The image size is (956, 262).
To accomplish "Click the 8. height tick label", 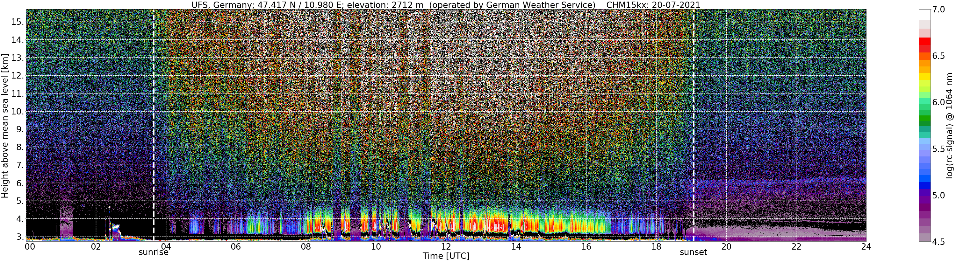I will [x=20, y=147].
